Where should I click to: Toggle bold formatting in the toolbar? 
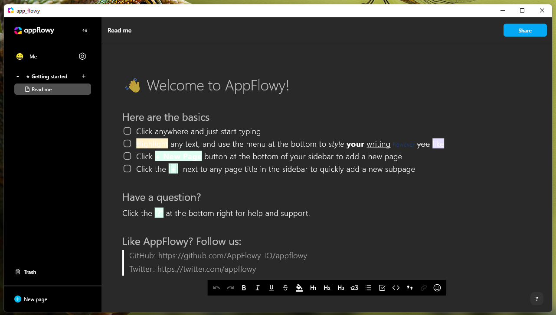(244, 287)
